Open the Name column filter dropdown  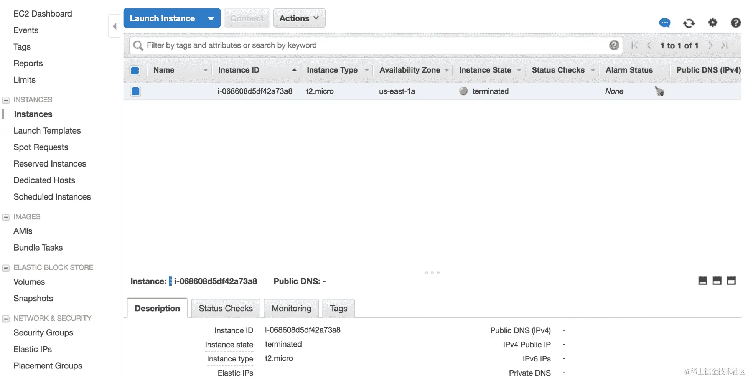206,70
